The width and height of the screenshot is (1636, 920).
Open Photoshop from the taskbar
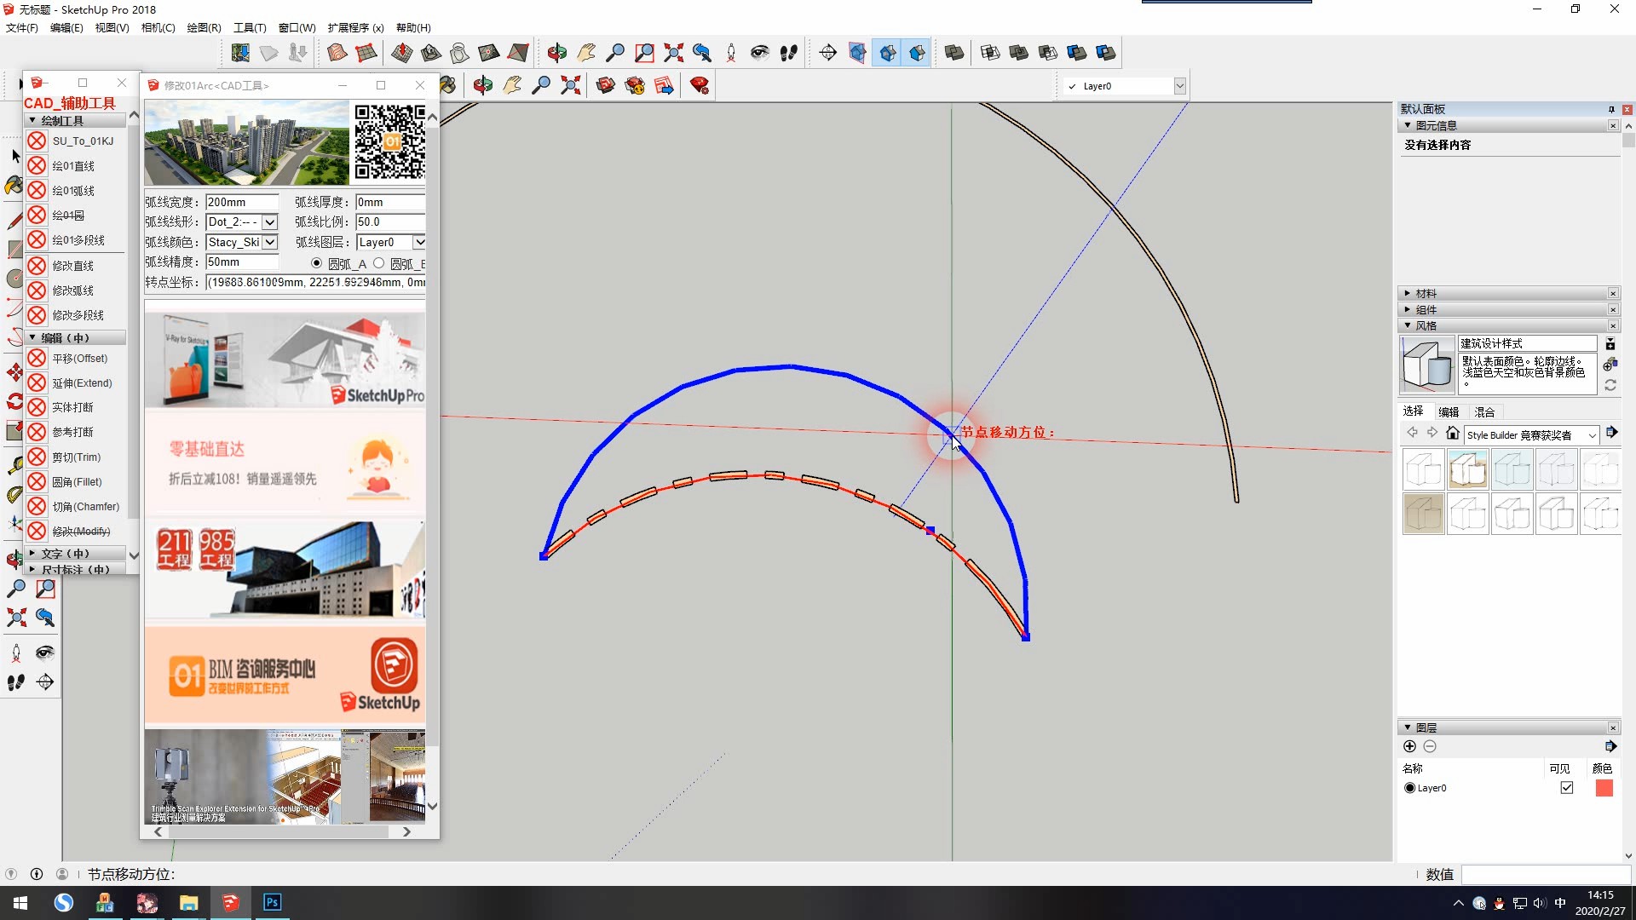tap(272, 902)
